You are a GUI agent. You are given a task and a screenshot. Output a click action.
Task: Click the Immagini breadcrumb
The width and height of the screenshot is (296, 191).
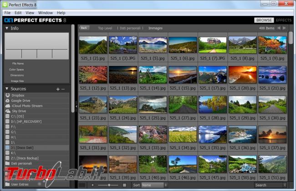[155, 28]
